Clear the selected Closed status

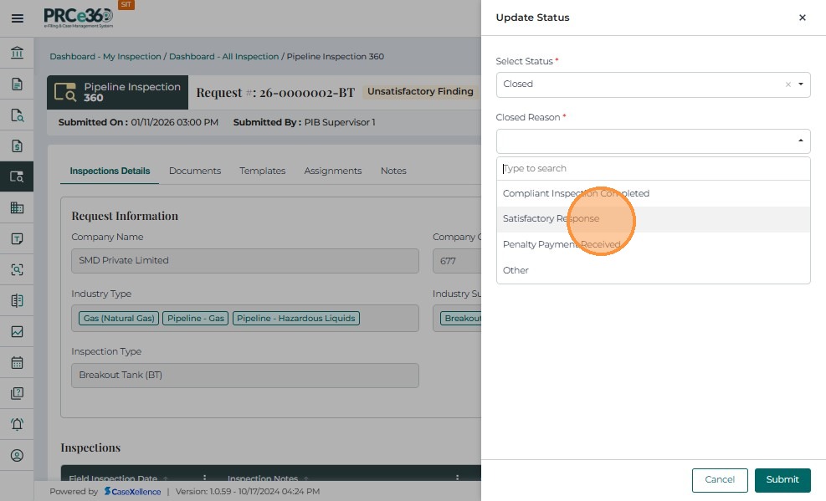point(788,84)
